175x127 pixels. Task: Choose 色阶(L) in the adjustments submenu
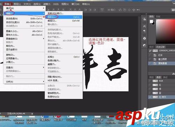tap(64, 17)
